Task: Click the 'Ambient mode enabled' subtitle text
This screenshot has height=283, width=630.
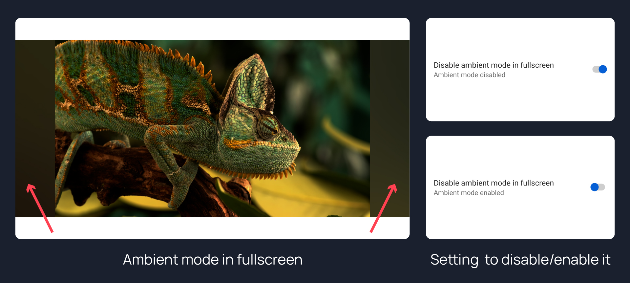Action: (x=469, y=193)
